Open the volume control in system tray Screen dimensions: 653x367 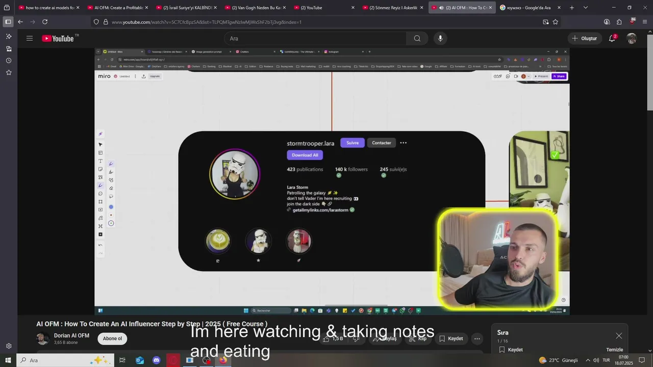pyautogui.click(x=596, y=360)
